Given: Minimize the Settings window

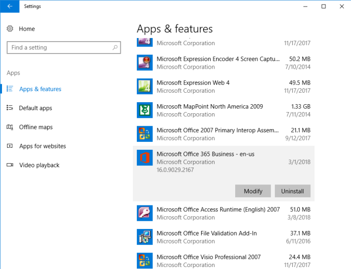Looking at the screenshot, I should click(305, 6).
